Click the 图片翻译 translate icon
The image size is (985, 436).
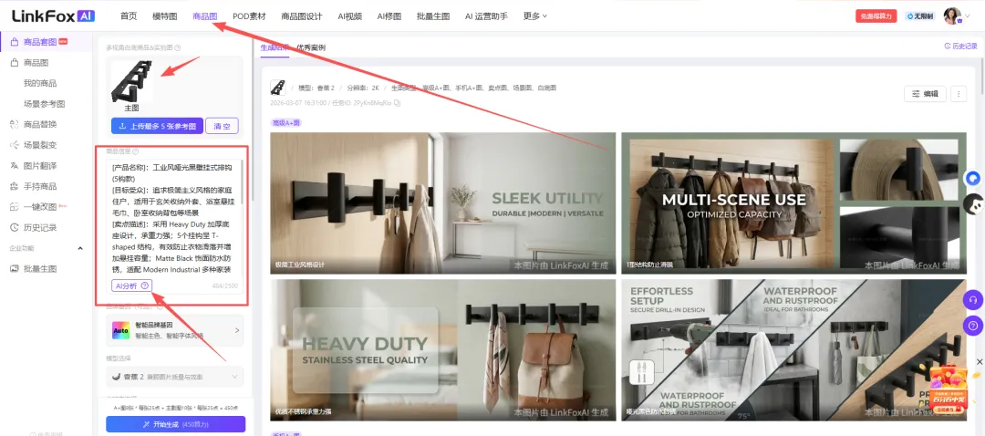tap(15, 166)
